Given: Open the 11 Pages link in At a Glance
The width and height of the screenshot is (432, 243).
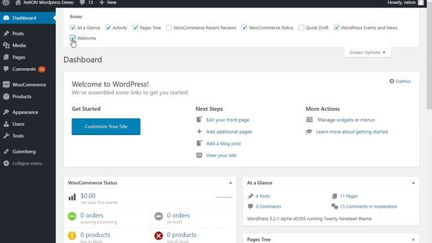Looking at the screenshot, I should 349,196.
